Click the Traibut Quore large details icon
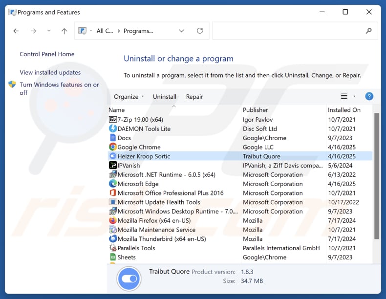 pos(129,278)
